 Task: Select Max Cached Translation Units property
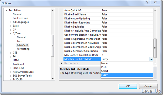click(x=82, y=55)
